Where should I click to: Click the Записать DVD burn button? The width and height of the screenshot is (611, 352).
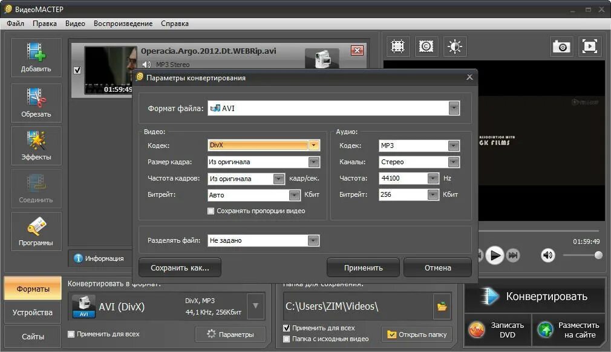pos(498,330)
